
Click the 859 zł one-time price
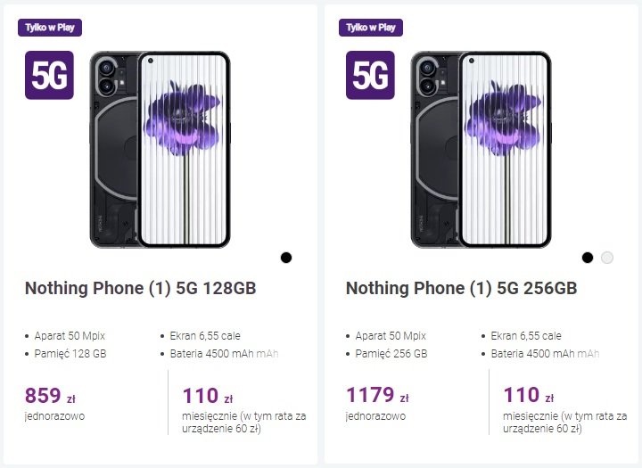point(50,396)
